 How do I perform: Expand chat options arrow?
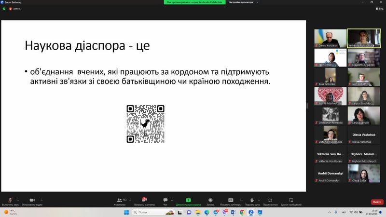(172, 200)
